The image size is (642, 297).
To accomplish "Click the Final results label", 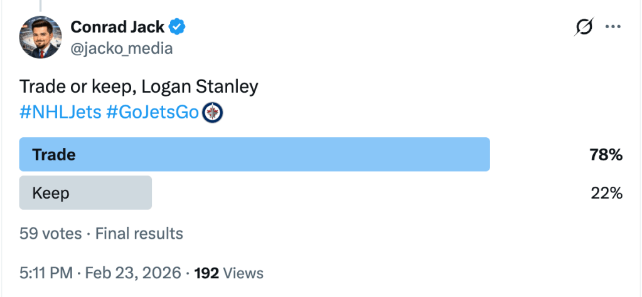I will pos(139,234).
